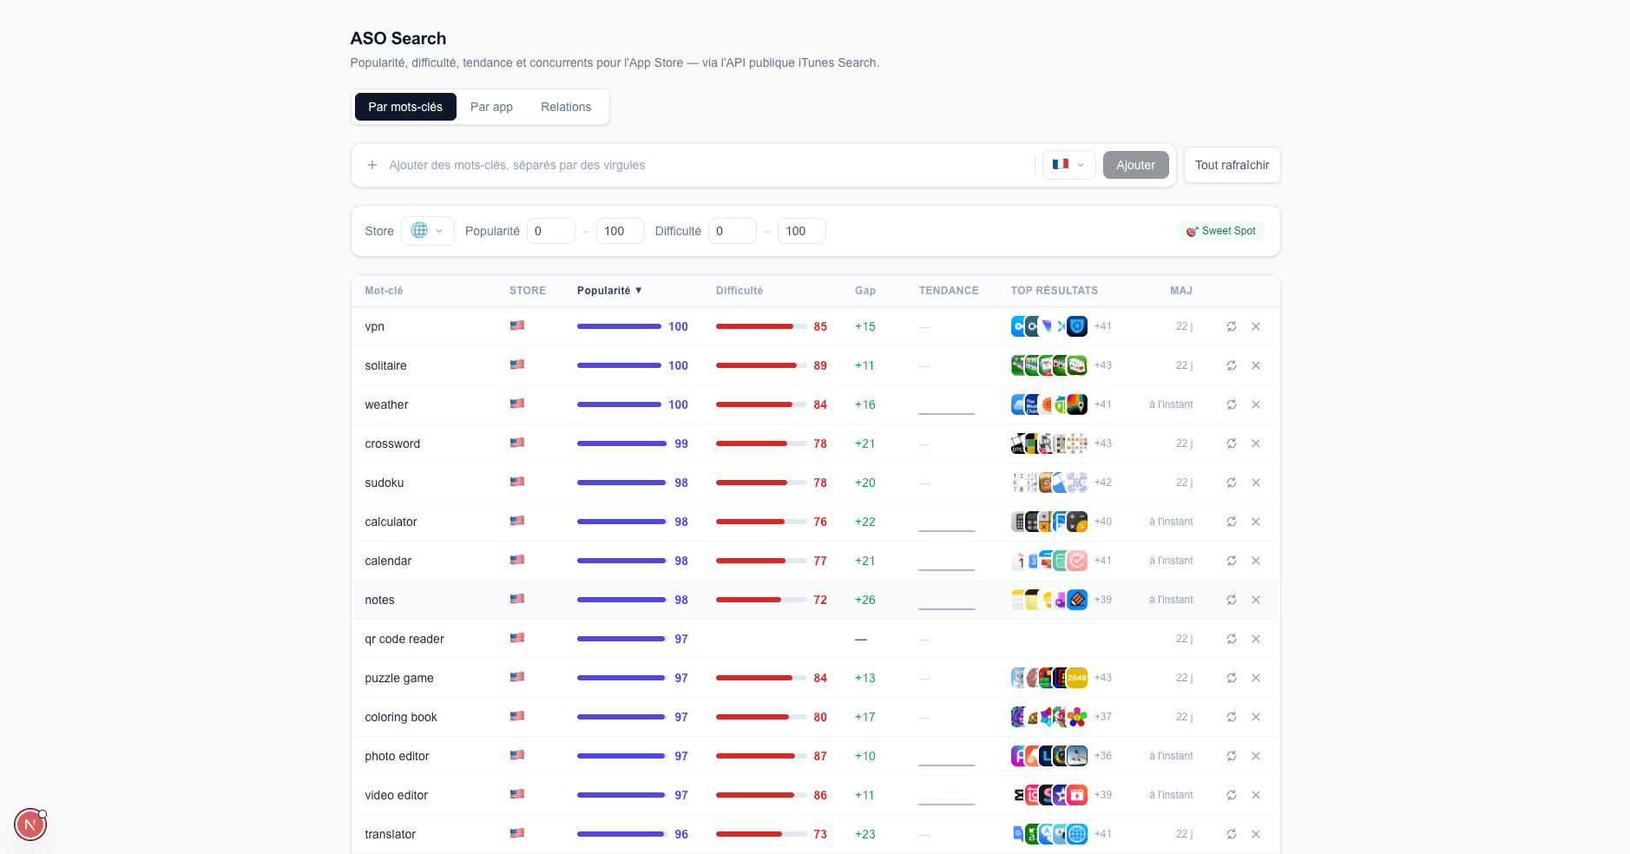Open the red N avatar badge
Viewport: 1630px width, 854px height.
pos(30,824)
